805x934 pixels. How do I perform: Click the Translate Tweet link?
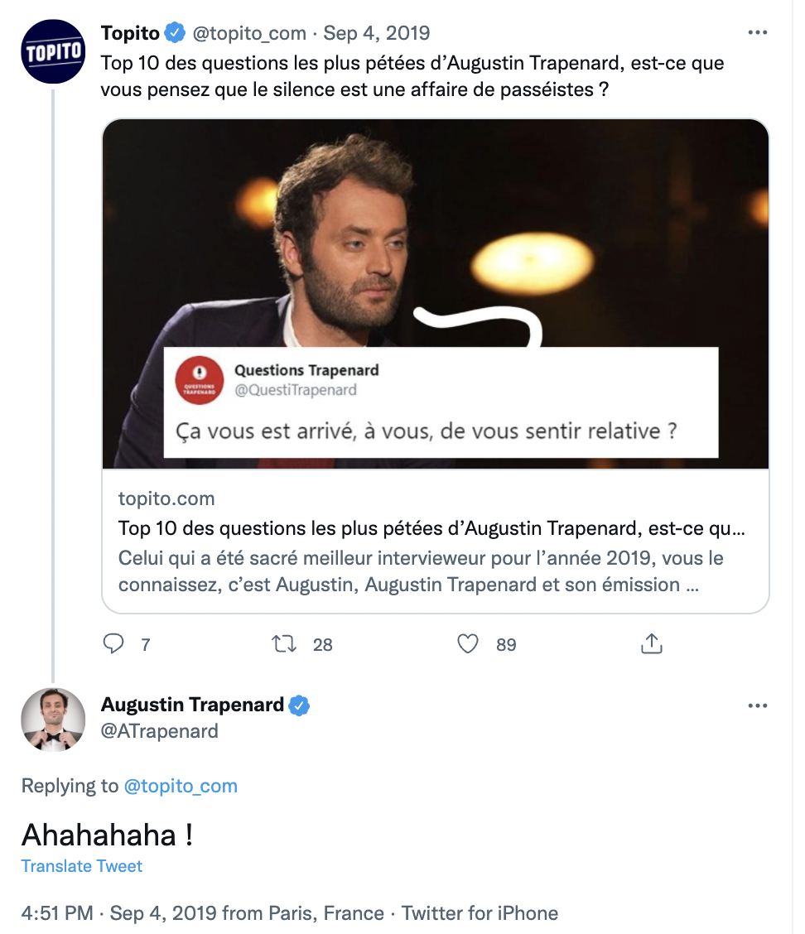pos(82,866)
